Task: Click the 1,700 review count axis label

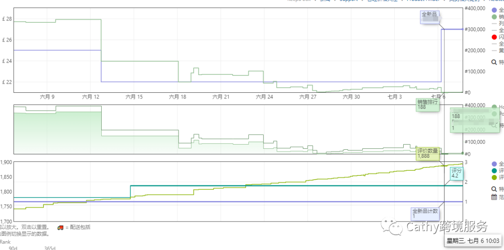Action: click(x=6, y=221)
